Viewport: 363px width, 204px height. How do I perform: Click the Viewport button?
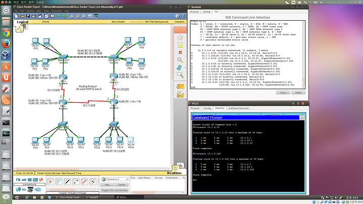[179, 22]
